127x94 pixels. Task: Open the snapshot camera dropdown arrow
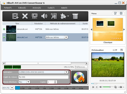point(123,87)
